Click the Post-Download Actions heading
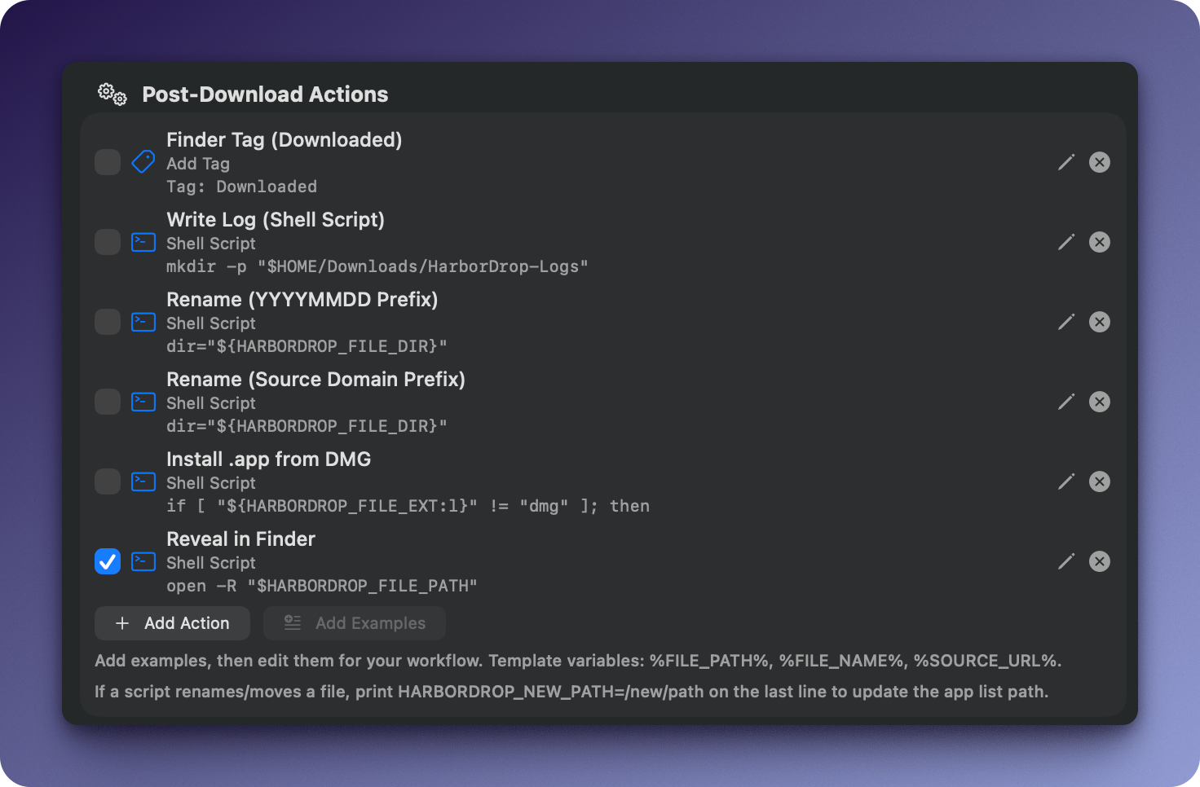This screenshot has width=1200, height=787. tap(266, 95)
